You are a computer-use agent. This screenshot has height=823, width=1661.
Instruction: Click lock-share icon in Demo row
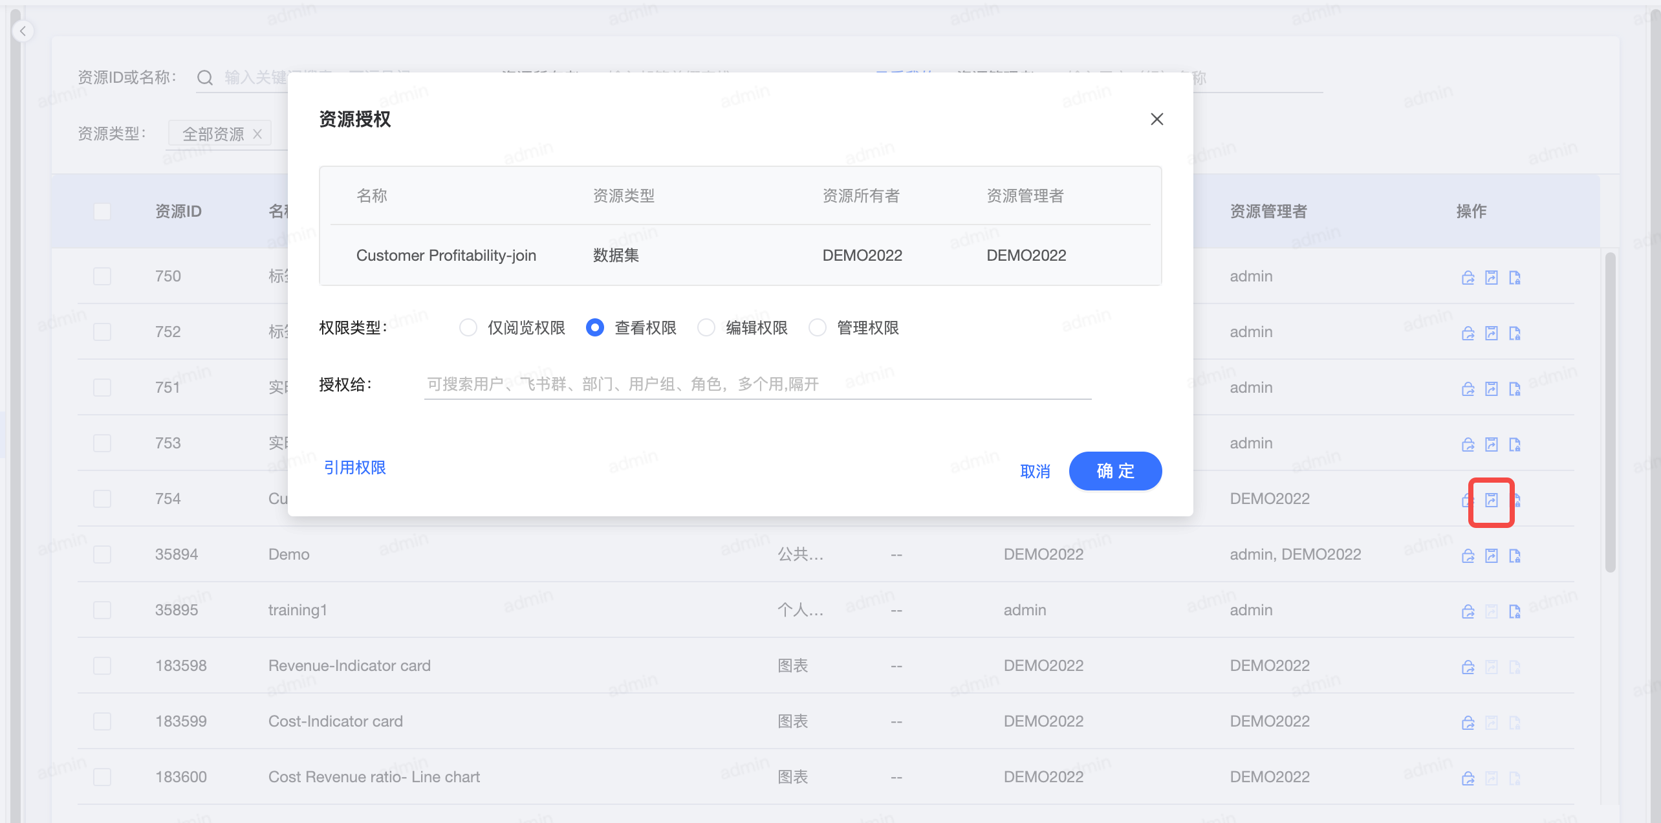(x=1468, y=556)
